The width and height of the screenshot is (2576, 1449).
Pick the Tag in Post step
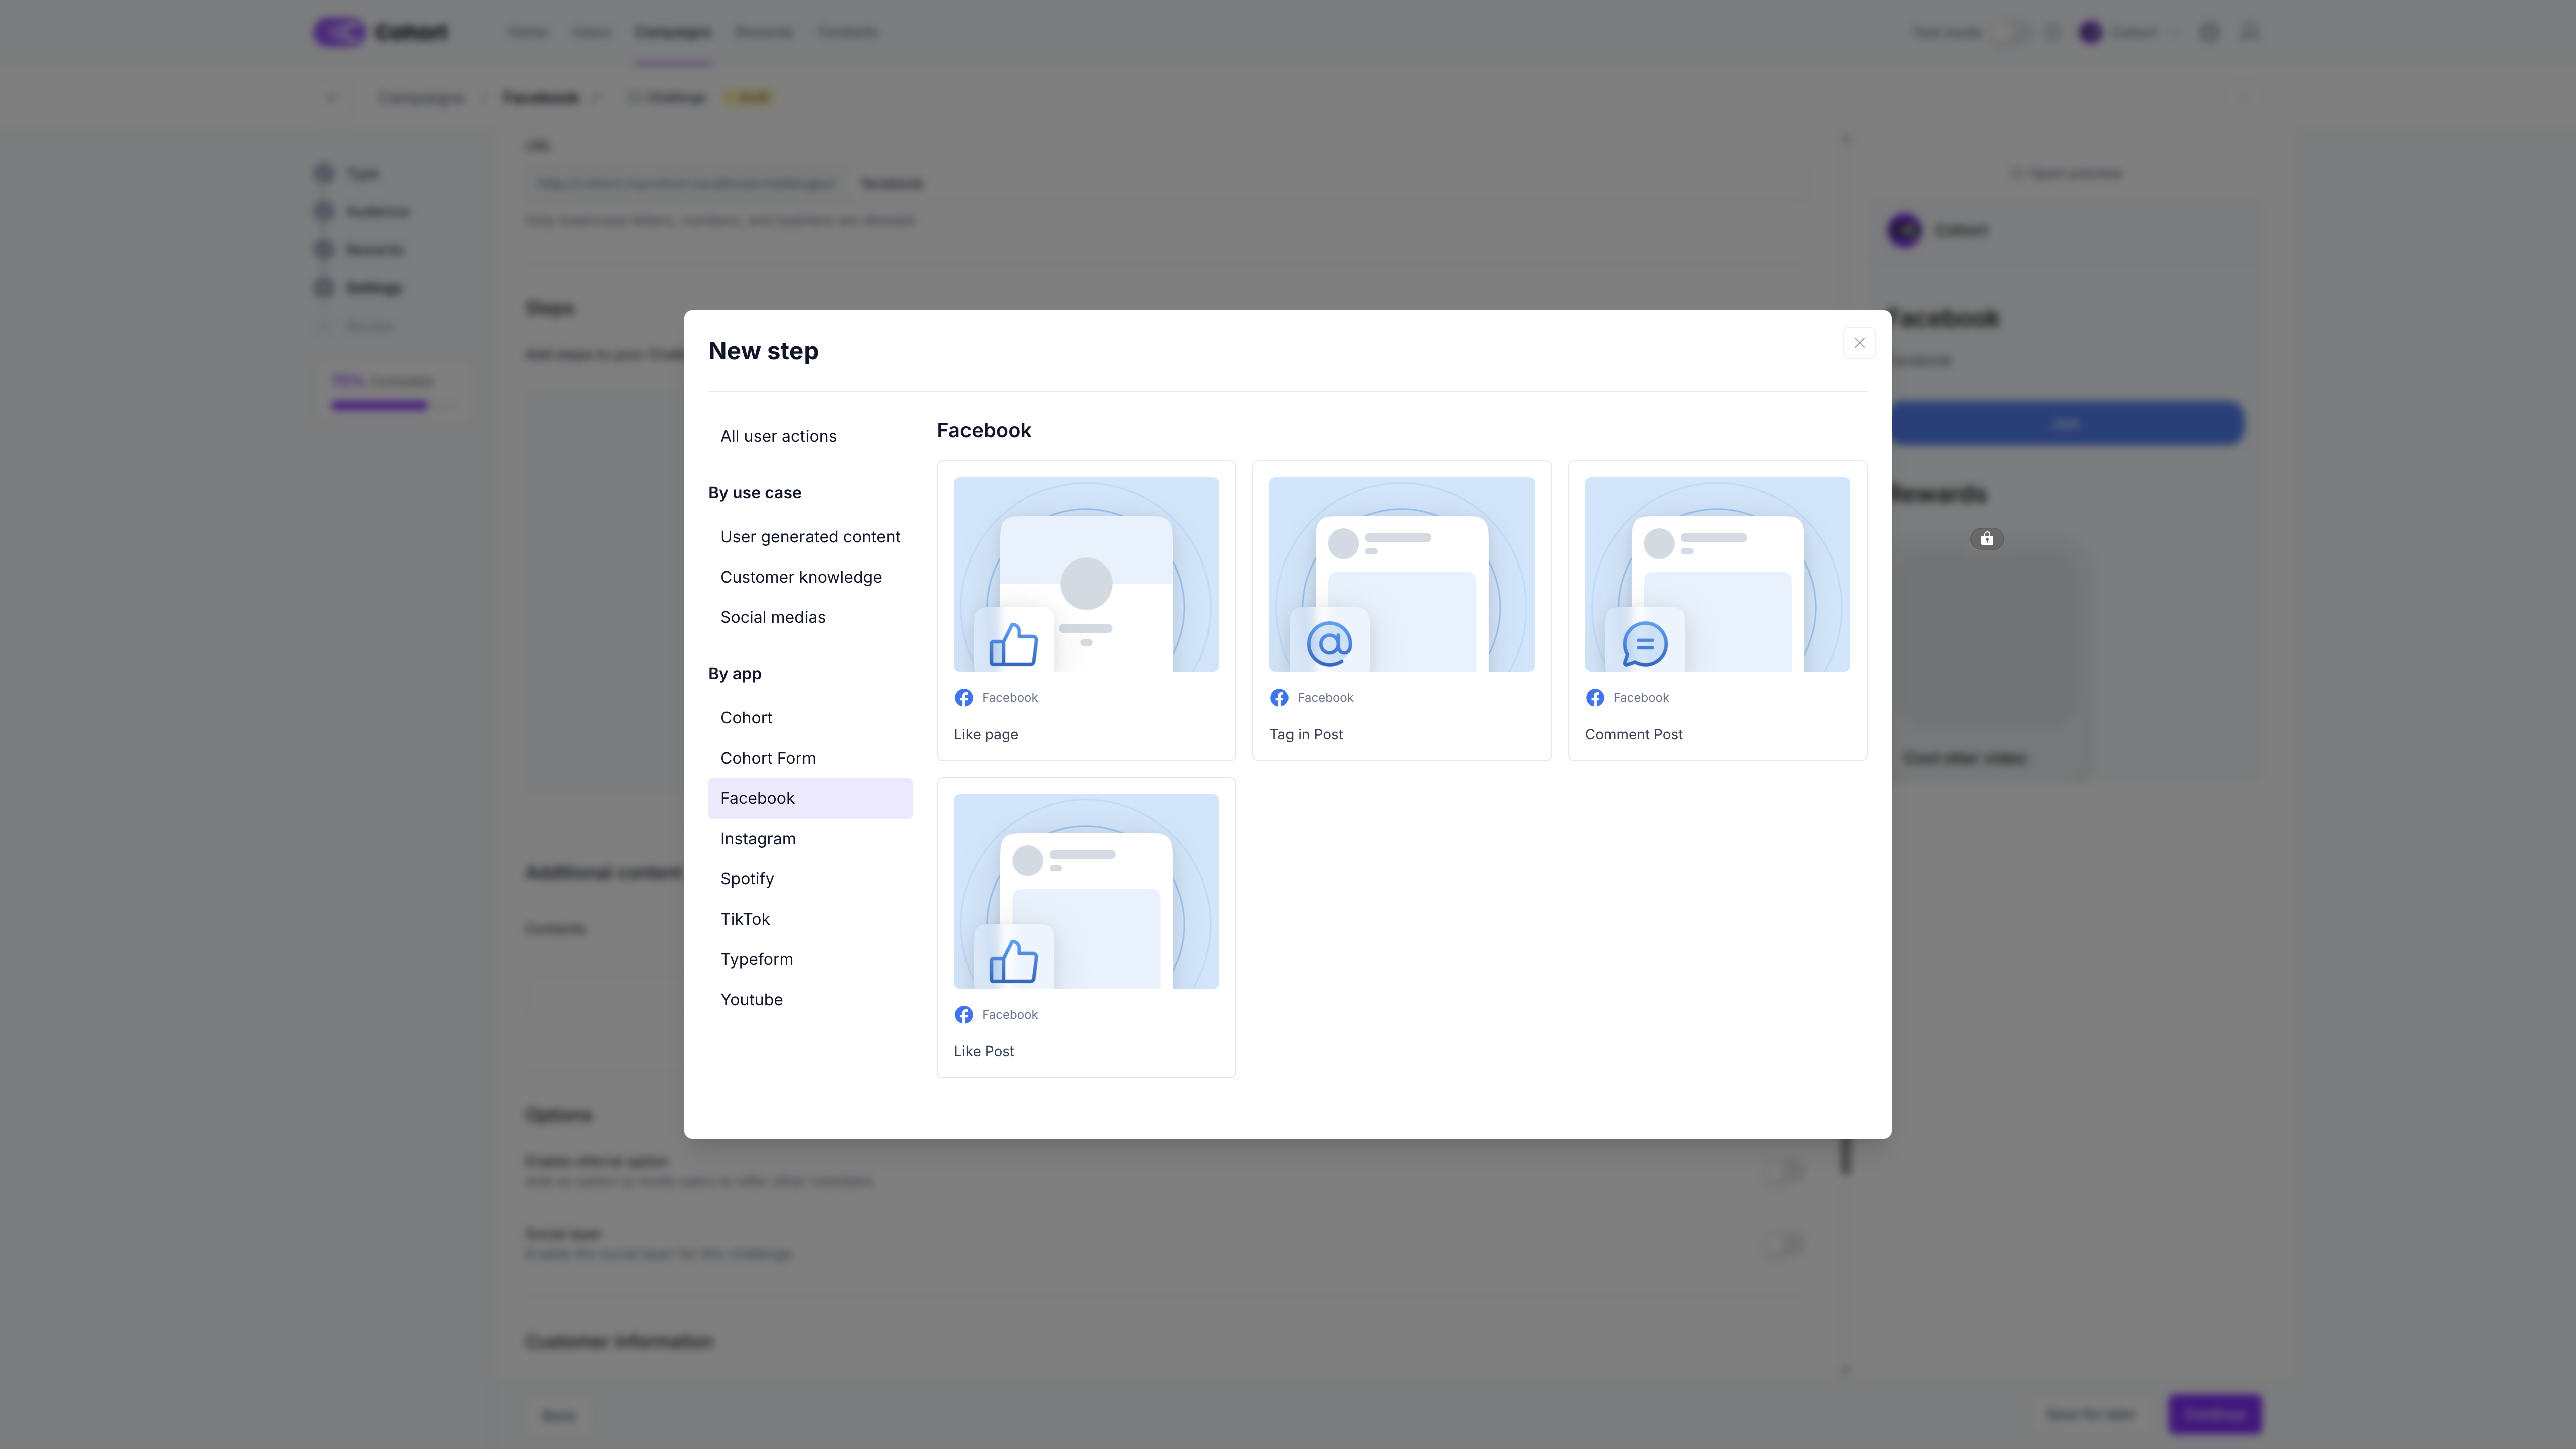tap(1401, 610)
